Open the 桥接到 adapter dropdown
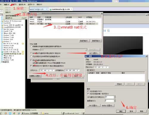The height and width of the screenshot is (115, 149). 64,50
